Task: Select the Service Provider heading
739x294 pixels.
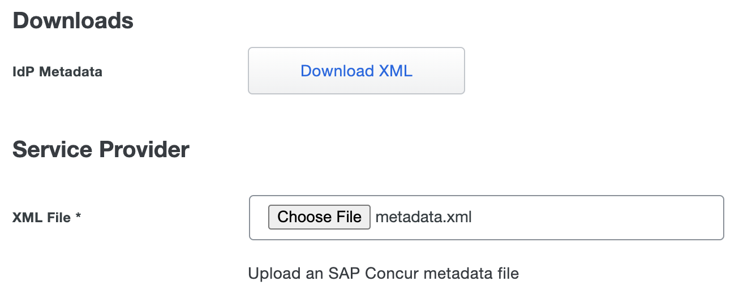Action: (101, 150)
